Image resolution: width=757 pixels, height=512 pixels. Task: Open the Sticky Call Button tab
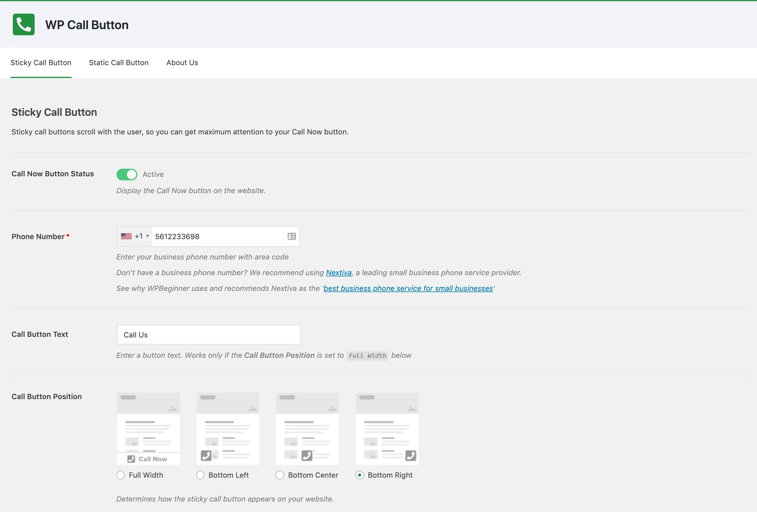point(40,62)
